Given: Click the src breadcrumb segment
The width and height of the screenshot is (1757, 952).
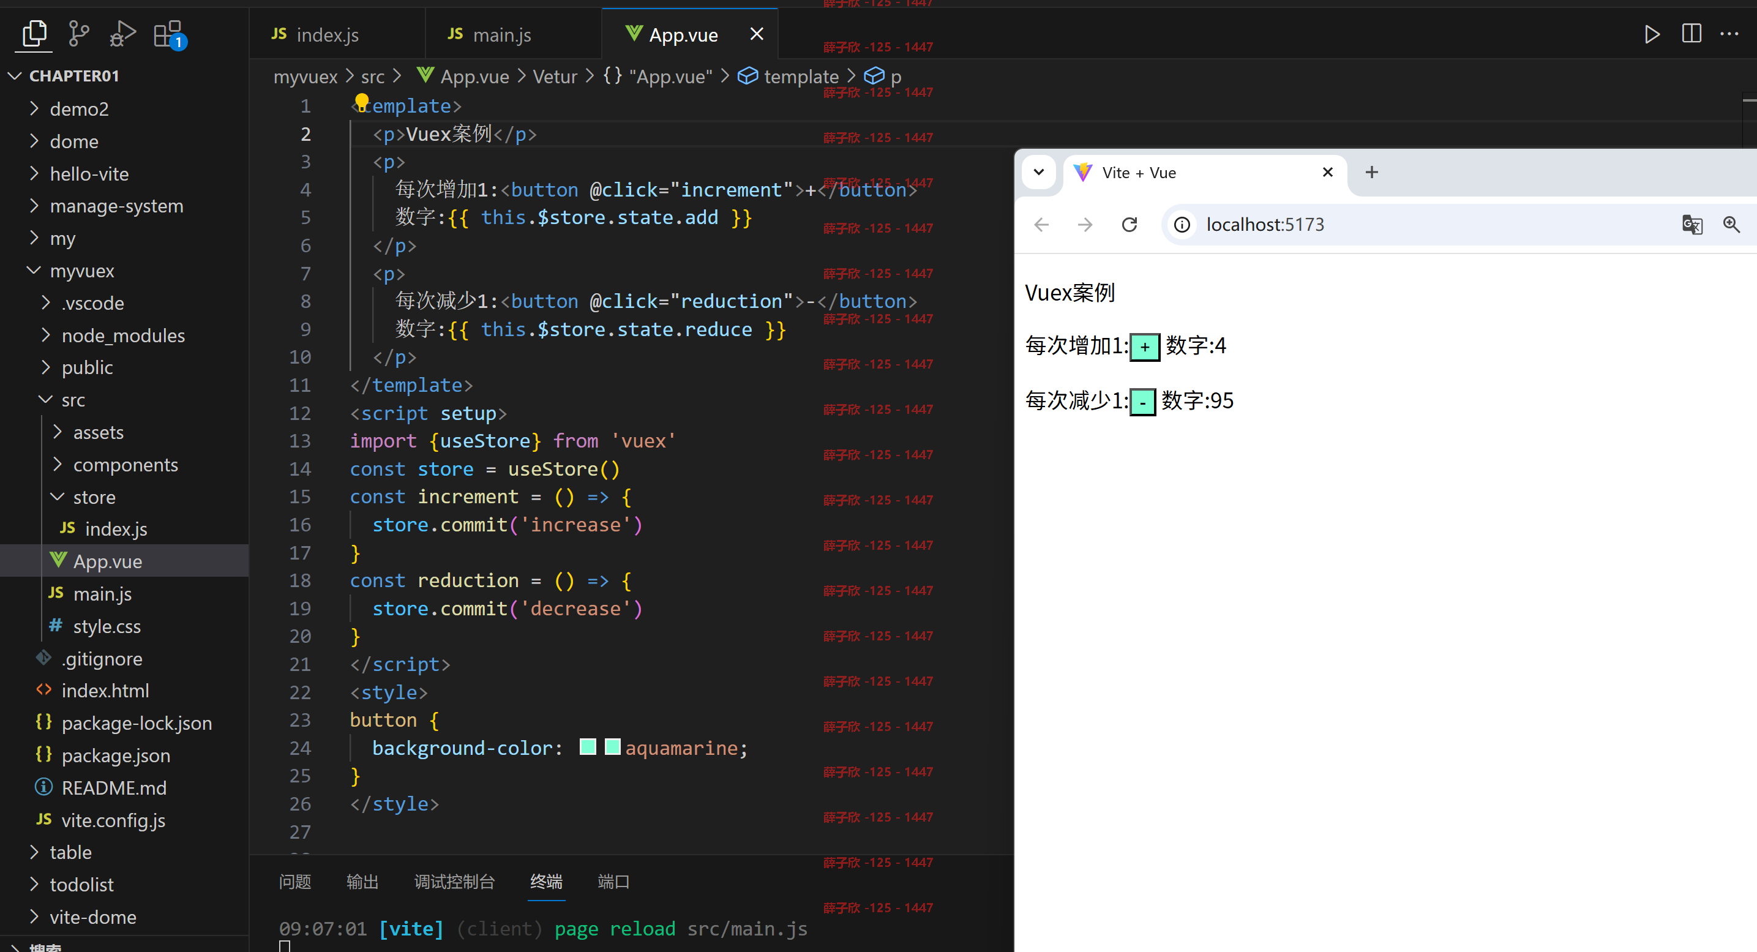Looking at the screenshot, I should point(372,77).
